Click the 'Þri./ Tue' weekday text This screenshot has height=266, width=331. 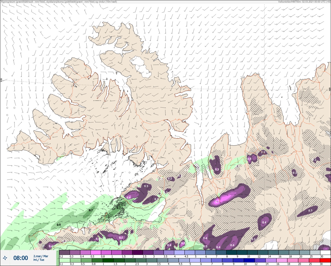pos(39,260)
